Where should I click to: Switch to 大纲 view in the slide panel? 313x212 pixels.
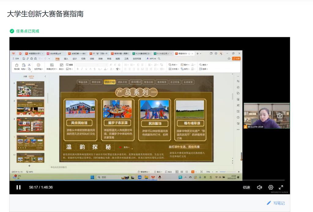click(25, 76)
